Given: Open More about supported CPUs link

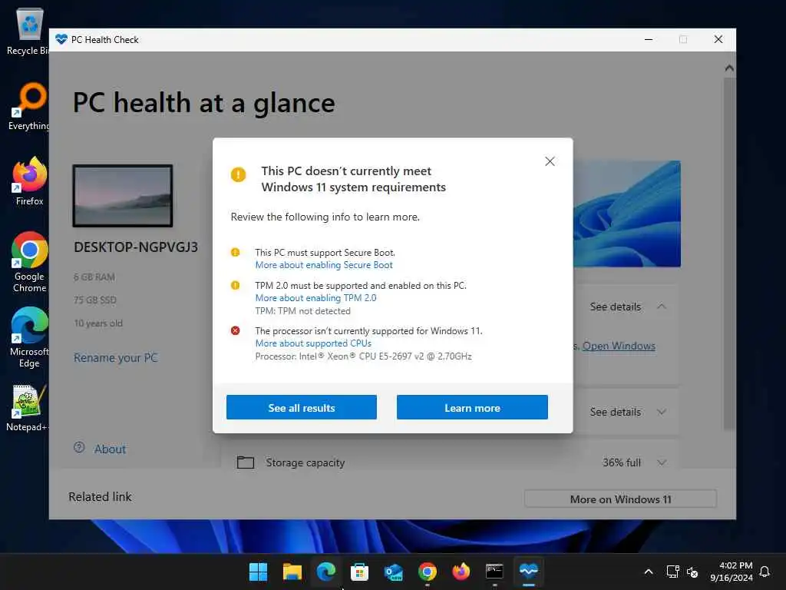Looking at the screenshot, I should pyautogui.click(x=313, y=343).
